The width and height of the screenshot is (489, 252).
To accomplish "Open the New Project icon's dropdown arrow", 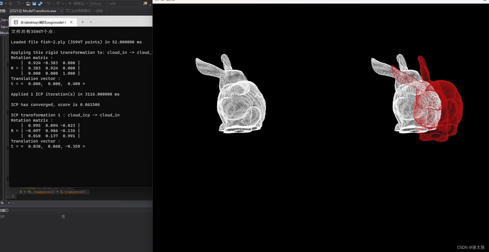I will pyautogui.click(x=23, y=4).
